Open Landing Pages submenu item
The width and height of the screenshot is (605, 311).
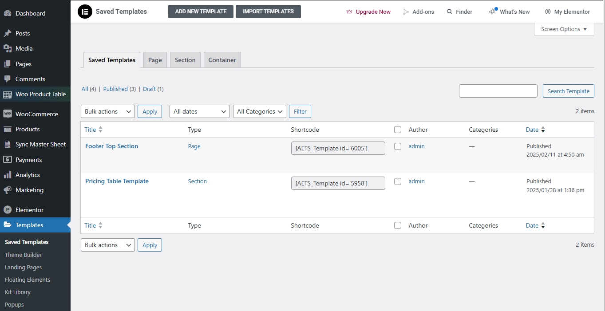point(23,267)
